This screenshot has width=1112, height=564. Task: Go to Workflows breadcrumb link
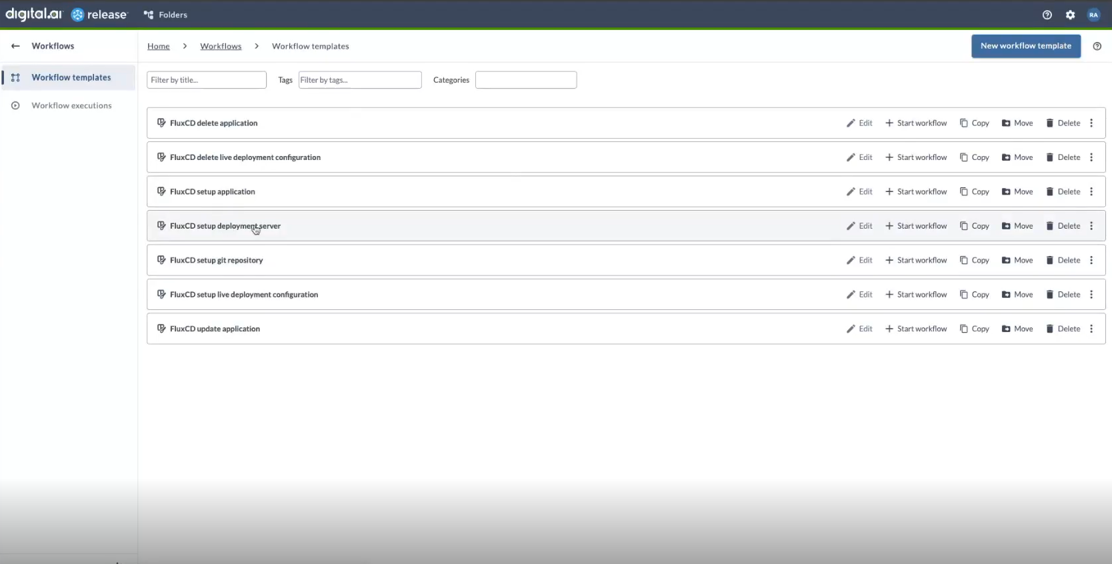pyautogui.click(x=221, y=46)
